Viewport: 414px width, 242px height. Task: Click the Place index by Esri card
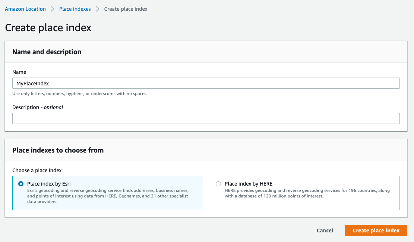[x=107, y=193]
